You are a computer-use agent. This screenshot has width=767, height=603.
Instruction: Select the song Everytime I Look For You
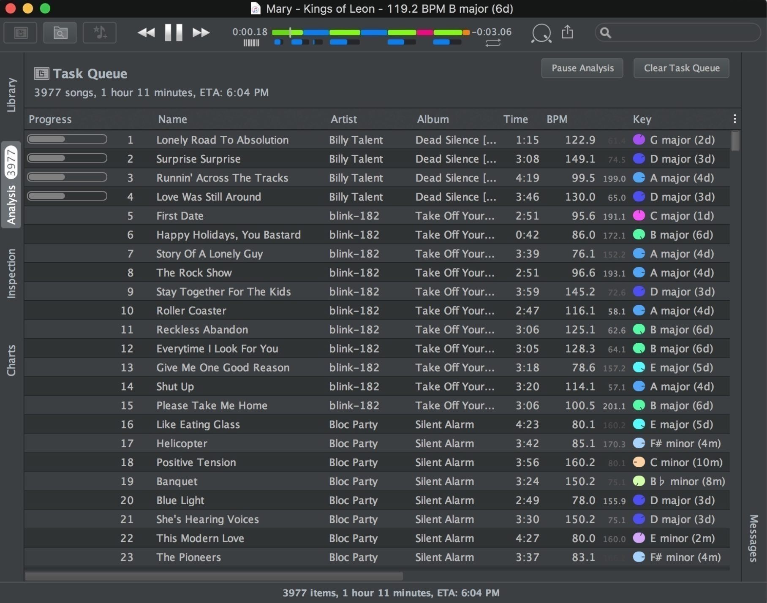(x=377, y=348)
